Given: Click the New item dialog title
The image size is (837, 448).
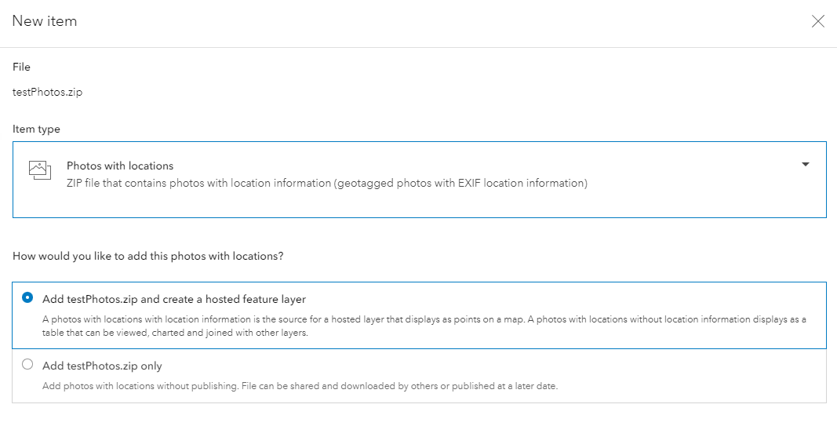Looking at the screenshot, I should [45, 21].
